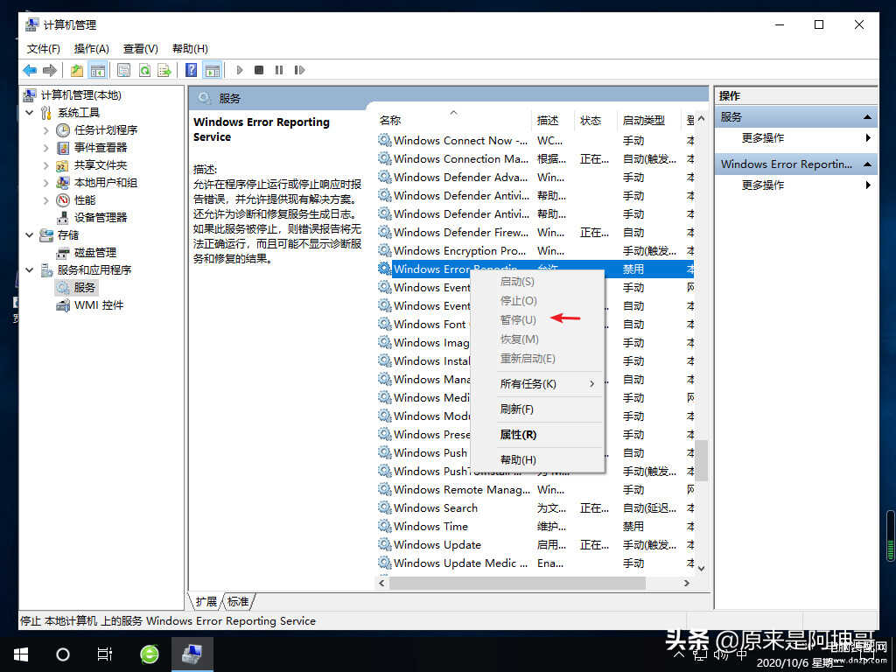Collapse the 系统工具 tree node
The image size is (896, 672).
29,113
